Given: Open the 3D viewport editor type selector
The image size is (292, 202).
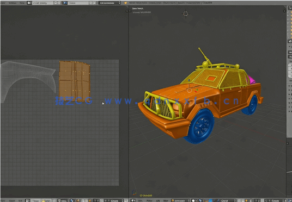Looking at the screenshot, I should 133,200.
